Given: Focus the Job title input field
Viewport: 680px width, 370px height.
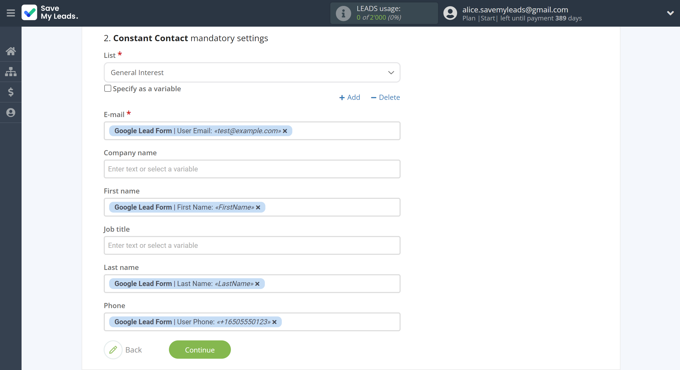Looking at the screenshot, I should 252,245.
